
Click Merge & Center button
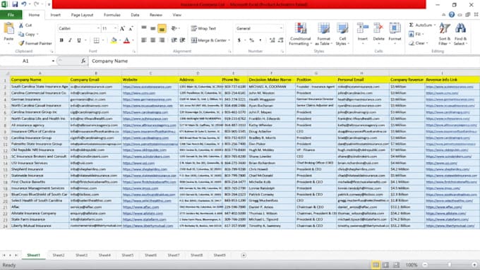[x=209, y=40]
